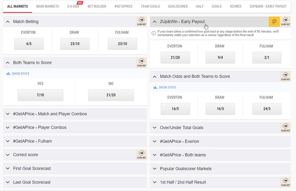The height and width of the screenshot is (191, 296).
Task: Switch to BET BUILDER tab
Action: point(97,7)
